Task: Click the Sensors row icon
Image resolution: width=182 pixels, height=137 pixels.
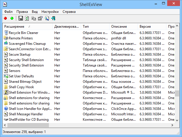Action: [x=6, y=70]
